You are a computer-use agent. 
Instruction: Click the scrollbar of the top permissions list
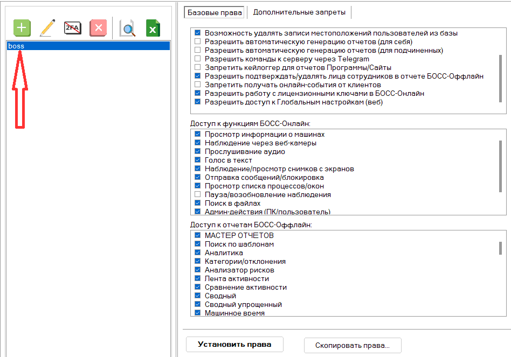(x=501, y=70)
